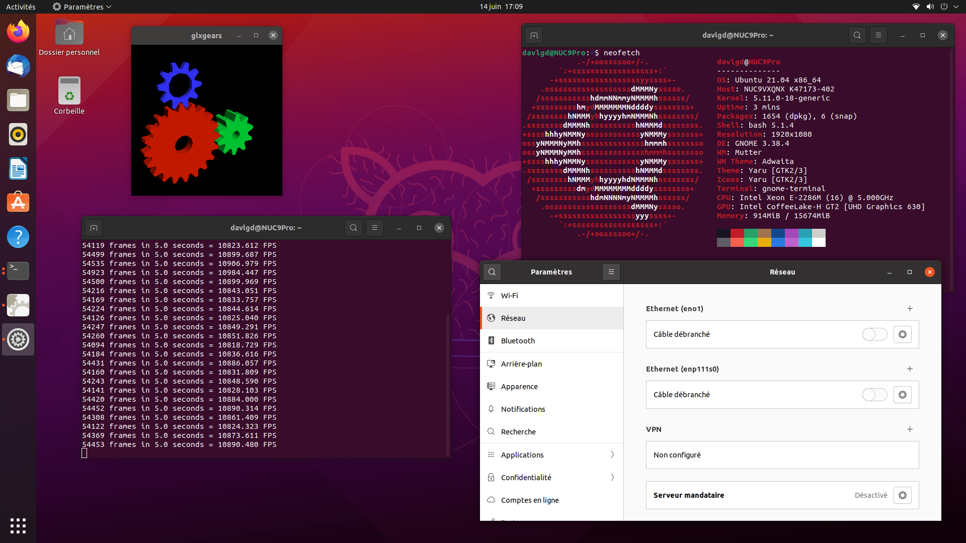Viewport: 966px width, 543px height.
Task: Open Recherche settings panel
Action: pyautogui.click(x=552, y=431)
